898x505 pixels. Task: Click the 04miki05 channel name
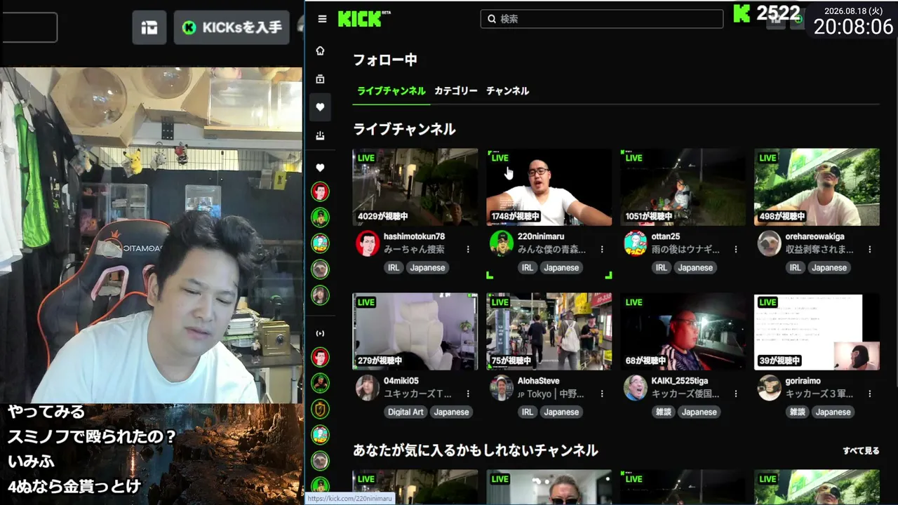[x=401, y=381]
